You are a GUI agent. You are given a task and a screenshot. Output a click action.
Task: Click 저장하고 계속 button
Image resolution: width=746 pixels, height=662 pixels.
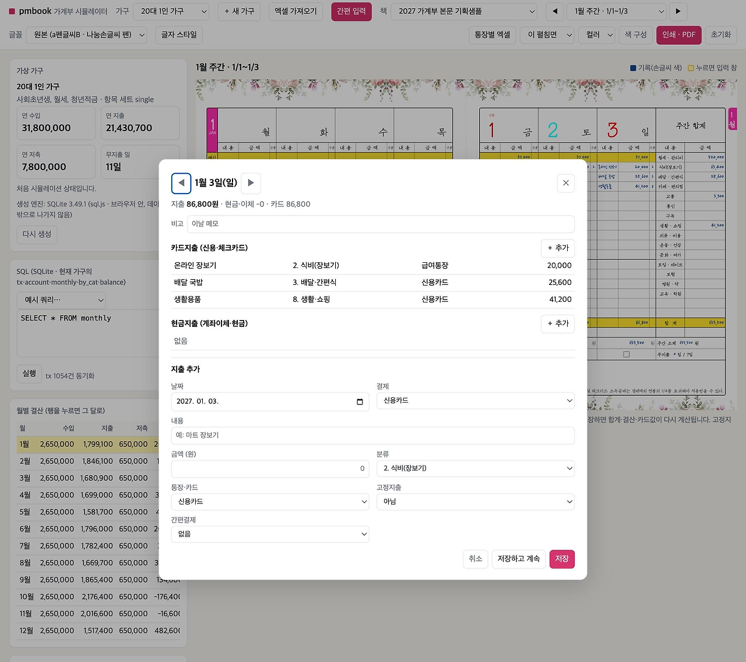[519, 559]
